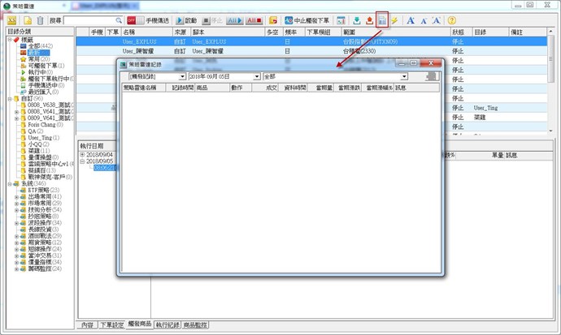Screen dimensions: 561x335
Task: Click the blue download arrow toolbar icon
Action: pyautogui.click(x=356, y=19)
